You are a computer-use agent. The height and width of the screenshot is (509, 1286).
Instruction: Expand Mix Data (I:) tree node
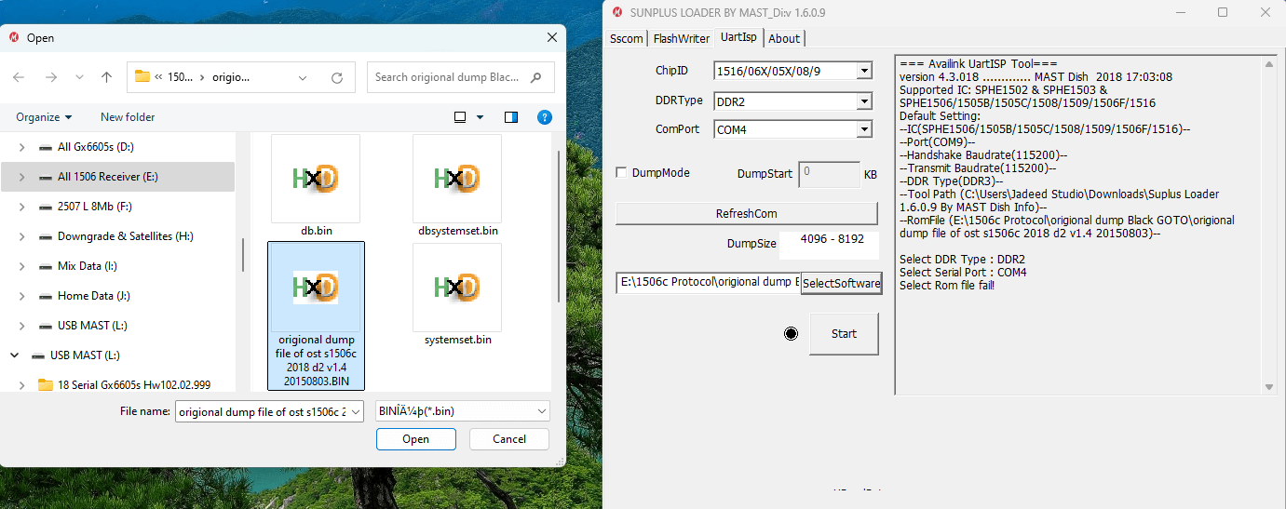[x=21, y=266]
